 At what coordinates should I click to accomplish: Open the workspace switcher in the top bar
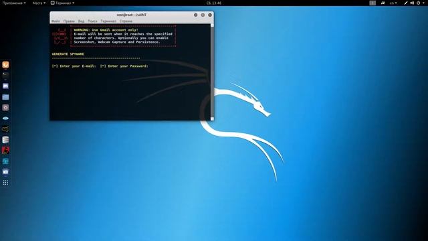pos(372,3)
